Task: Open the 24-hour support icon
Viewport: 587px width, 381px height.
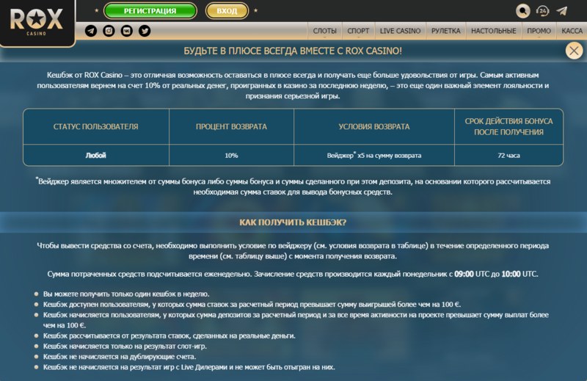Action: (x=542, y=11)
